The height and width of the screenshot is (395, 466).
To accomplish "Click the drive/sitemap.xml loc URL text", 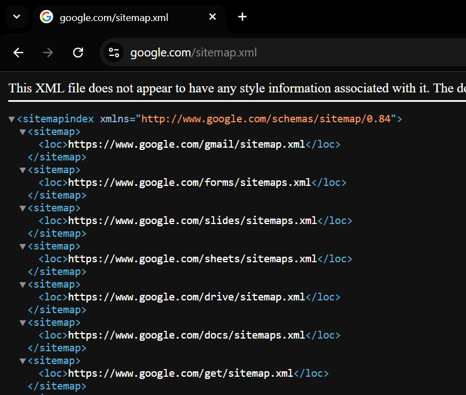I will click(x=187, y=297).
